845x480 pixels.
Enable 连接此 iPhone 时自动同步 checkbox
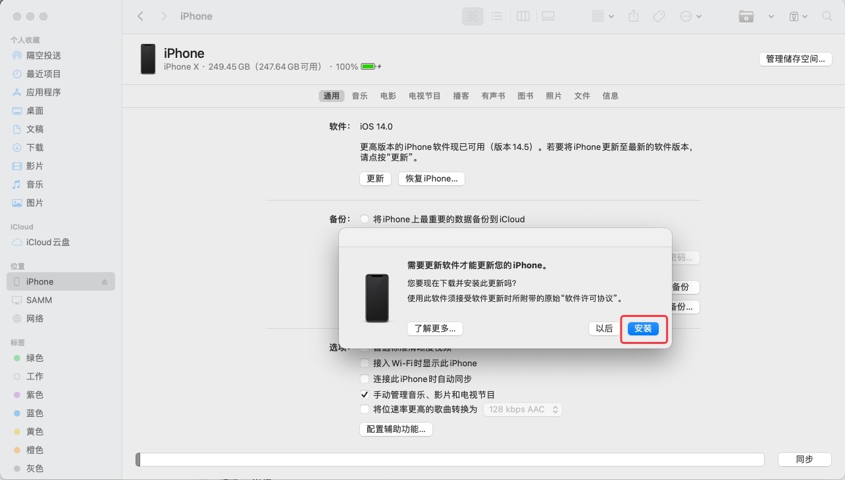click(365, 379)
